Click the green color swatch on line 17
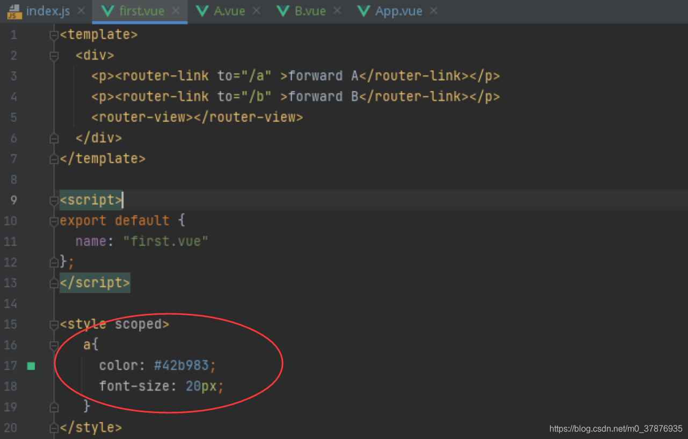The height and width of the screenshot is (439, 688). [31, 366]
